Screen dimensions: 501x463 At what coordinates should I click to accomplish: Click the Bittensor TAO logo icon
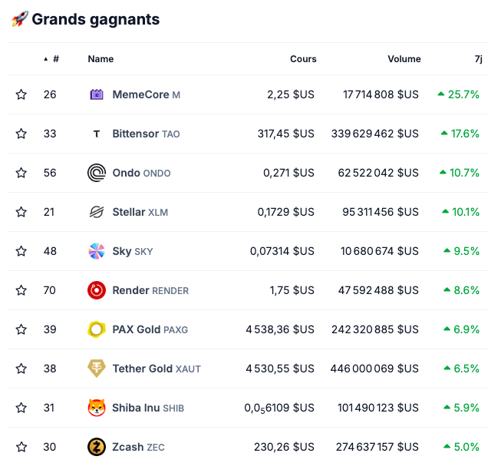point(97,134)
